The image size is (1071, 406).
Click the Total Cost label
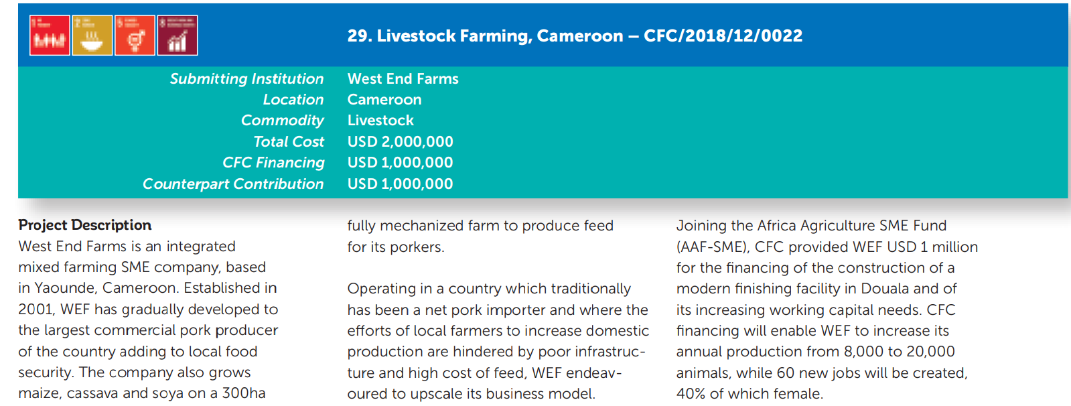[289, 141]
